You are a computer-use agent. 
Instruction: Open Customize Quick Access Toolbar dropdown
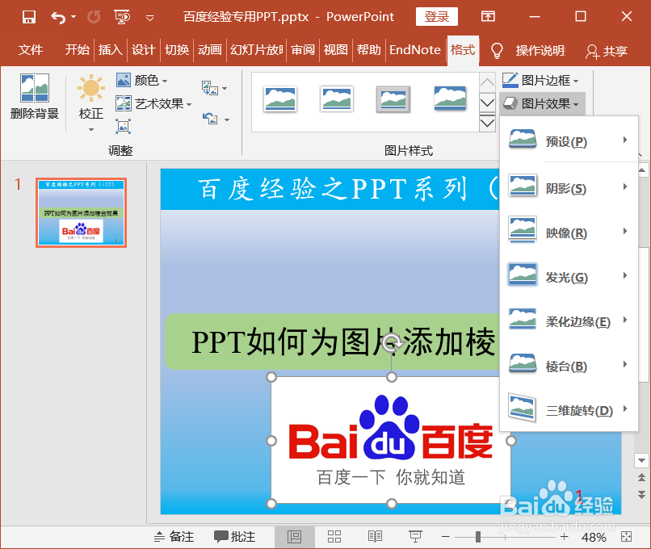point(150,18)
